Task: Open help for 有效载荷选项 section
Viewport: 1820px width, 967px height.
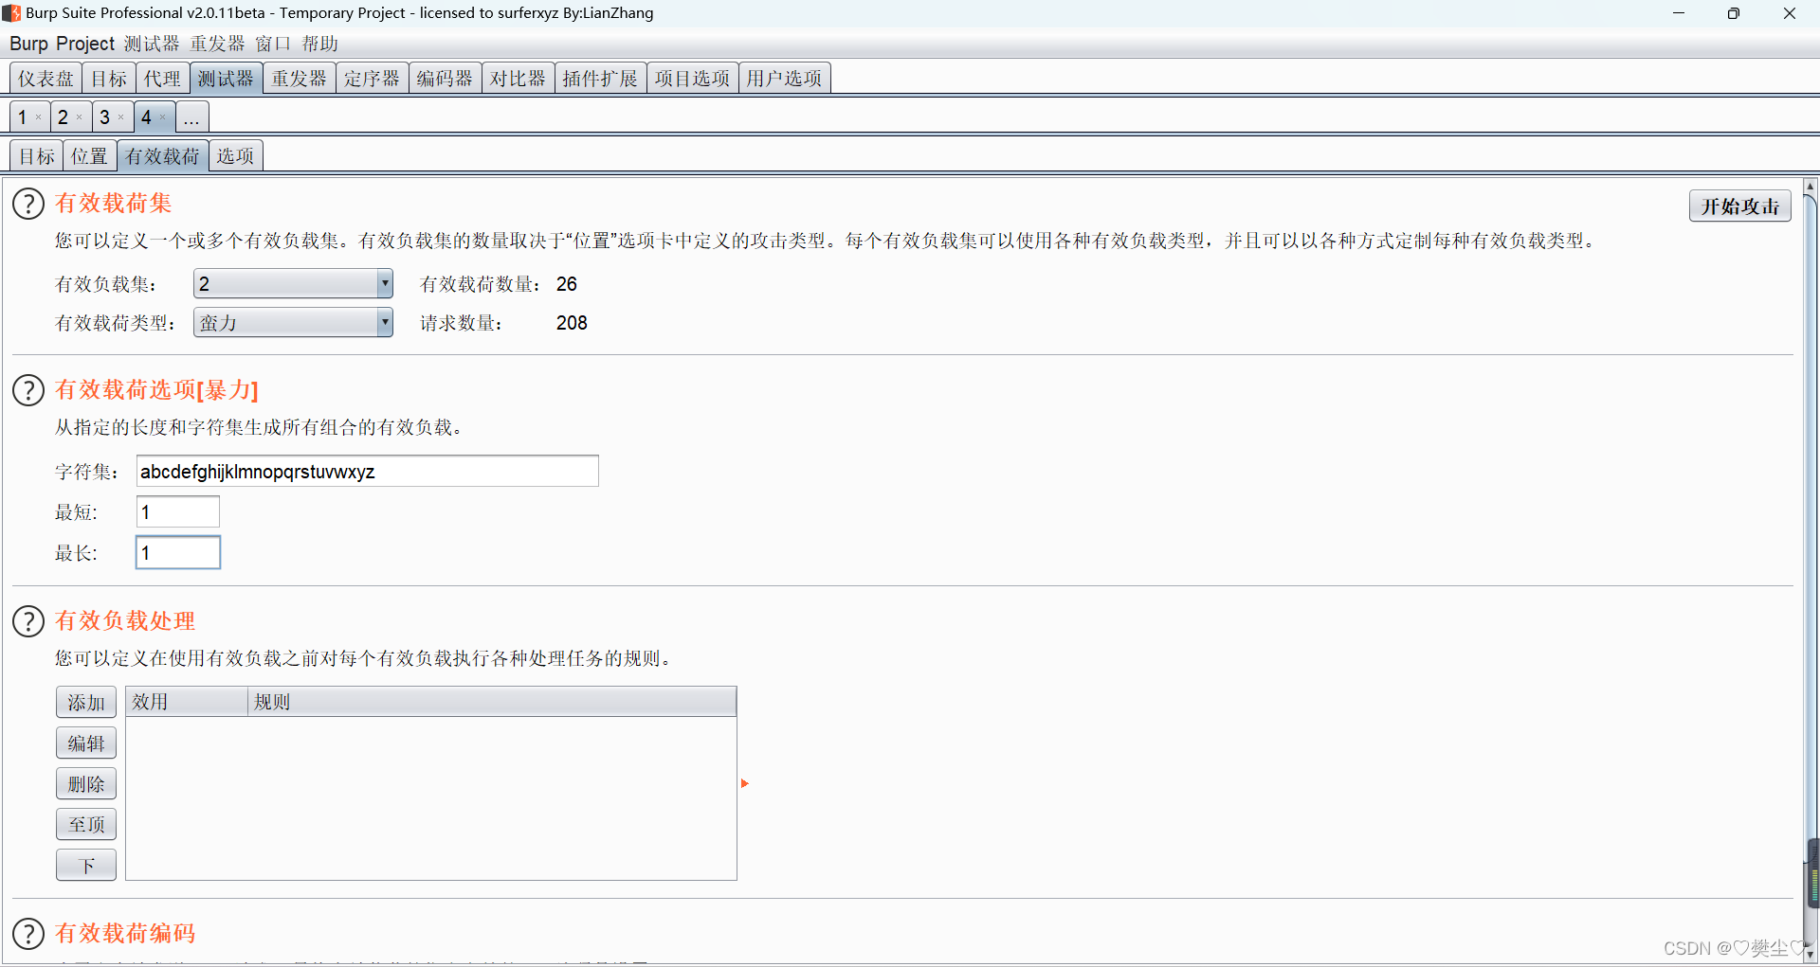Action: (x=28, y=390)
